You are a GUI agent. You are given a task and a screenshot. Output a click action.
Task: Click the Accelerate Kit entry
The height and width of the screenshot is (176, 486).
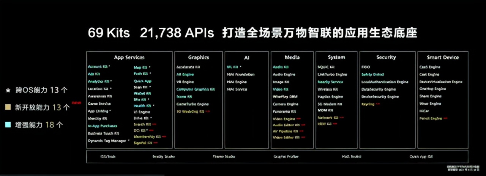188,67
